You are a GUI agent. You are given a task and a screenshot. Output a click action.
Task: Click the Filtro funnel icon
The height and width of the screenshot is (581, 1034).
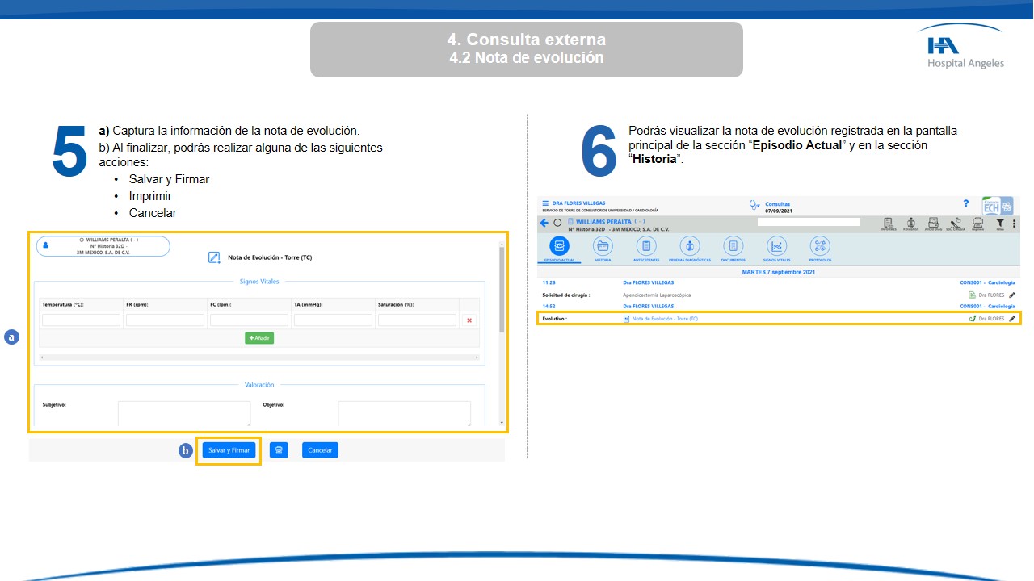pos(1000,224)
